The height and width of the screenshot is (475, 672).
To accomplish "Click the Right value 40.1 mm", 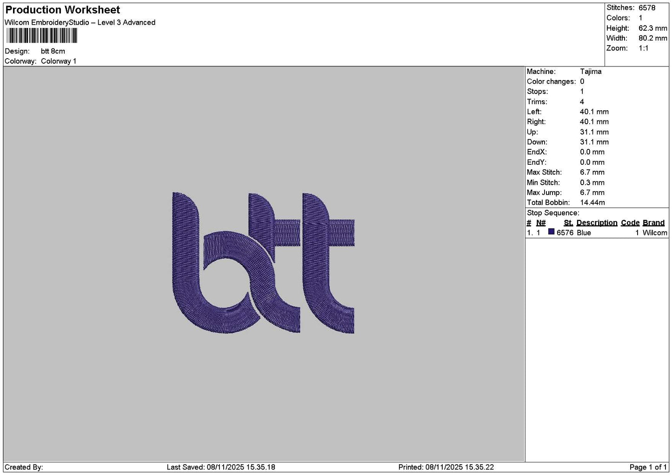I will pyautogui.click(x=594, y=122).
